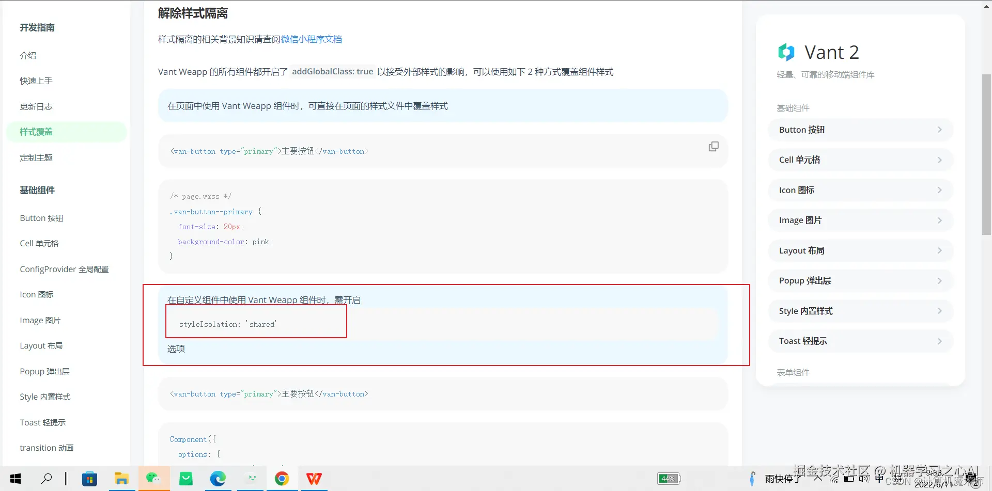The height and width of the screenshot is (491, 992).
Task: Expand Icon 图标 chevron in Vant preview
Action: click(940, 190)
